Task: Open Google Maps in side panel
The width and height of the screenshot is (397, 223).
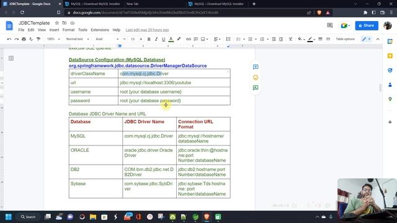Action: 390,99
